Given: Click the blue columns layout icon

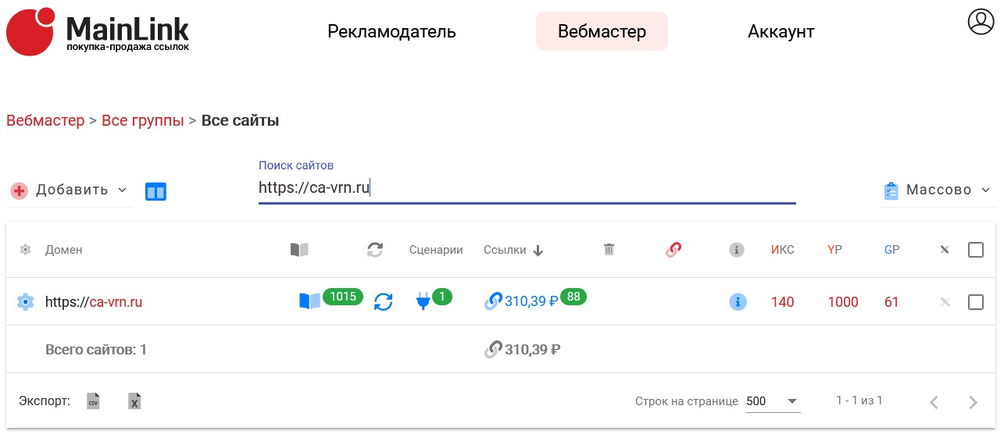Looking at the screenshot, I should (155, 191).
